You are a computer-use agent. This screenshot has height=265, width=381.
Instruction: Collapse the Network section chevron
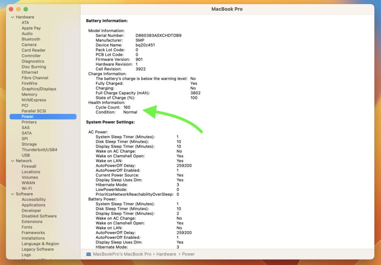[x=12, y=161]
